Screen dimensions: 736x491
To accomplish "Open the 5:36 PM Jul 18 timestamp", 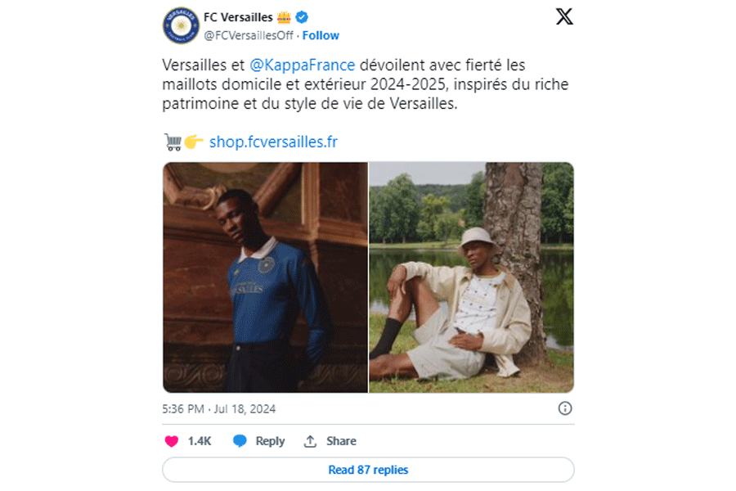I will point(218,409).
